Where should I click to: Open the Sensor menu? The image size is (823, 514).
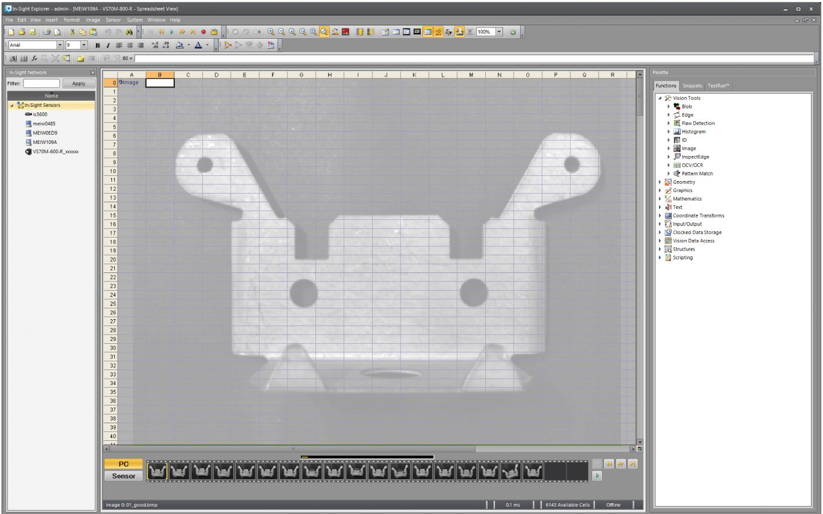pos(113,20)
